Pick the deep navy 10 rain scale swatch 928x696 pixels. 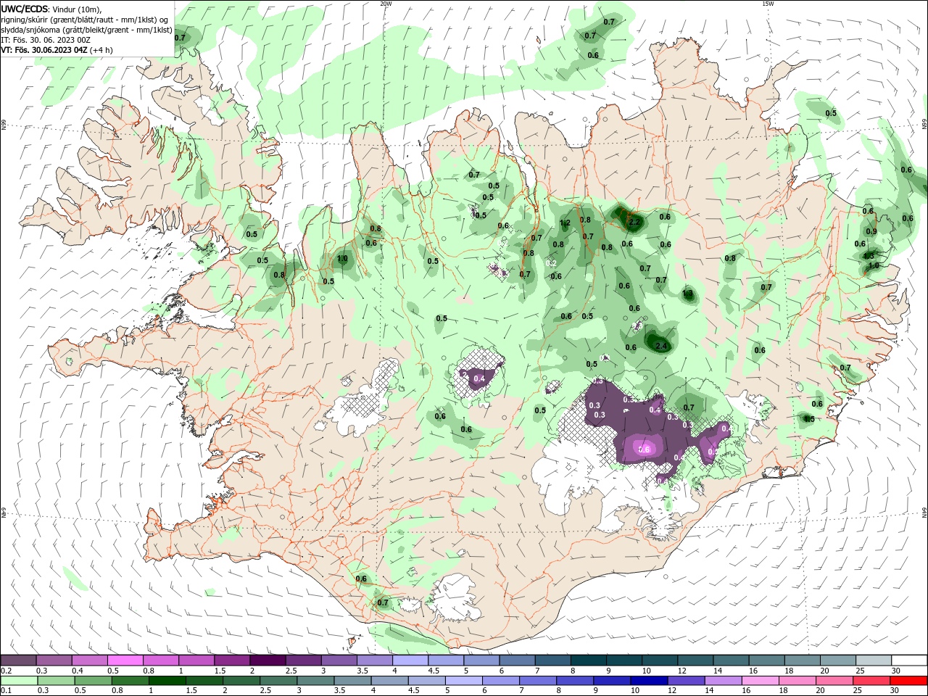point(649,681)
